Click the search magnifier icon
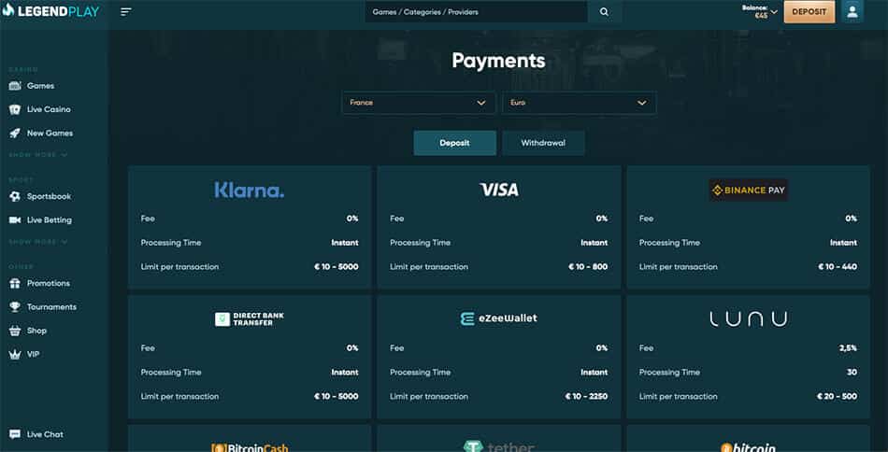The image size is (888, 452). pyautogui.click(x=604, y=12)
